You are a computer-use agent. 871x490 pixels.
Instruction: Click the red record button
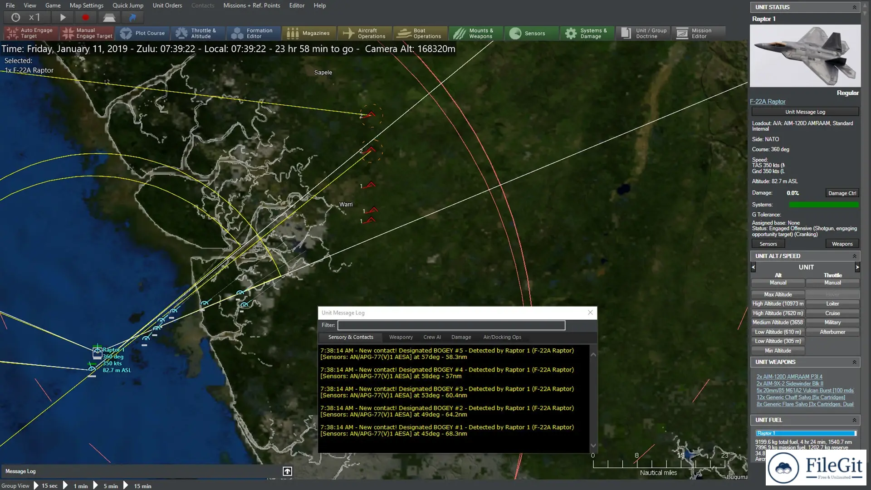(x=85, y=17)
